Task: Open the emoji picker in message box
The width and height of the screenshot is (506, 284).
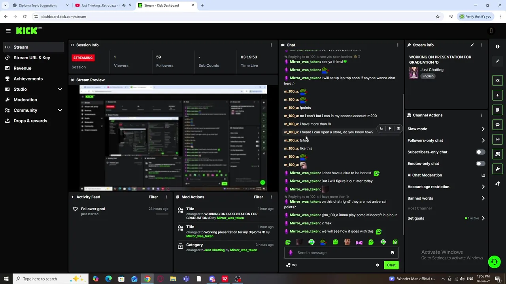Action: [x=392, y=253]
